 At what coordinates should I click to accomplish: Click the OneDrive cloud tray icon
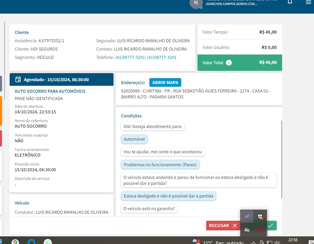pyautogui.click(x=247, y=230)
